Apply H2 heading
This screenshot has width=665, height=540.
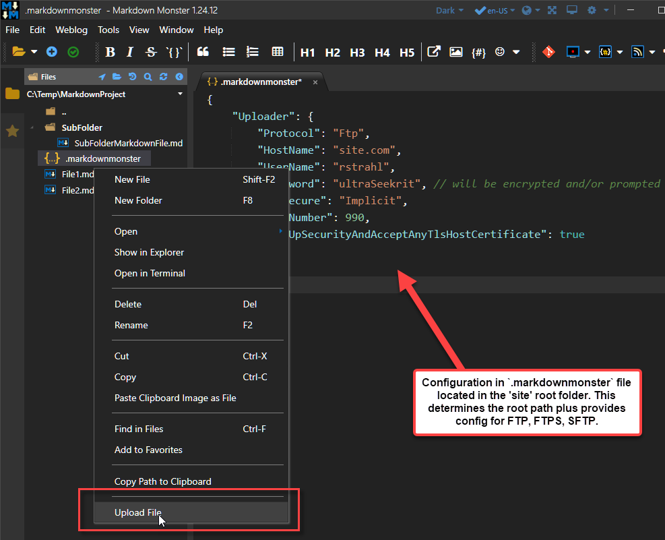click(333, 52)
